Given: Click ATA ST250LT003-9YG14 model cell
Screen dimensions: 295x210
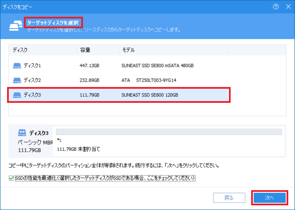Looking at the screenshot, I should [x=149, y=80].
